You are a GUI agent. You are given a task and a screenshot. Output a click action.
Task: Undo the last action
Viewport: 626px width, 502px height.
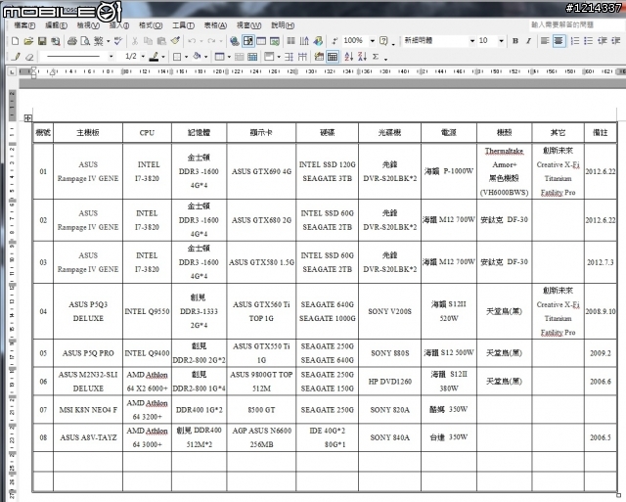(192, 41)
